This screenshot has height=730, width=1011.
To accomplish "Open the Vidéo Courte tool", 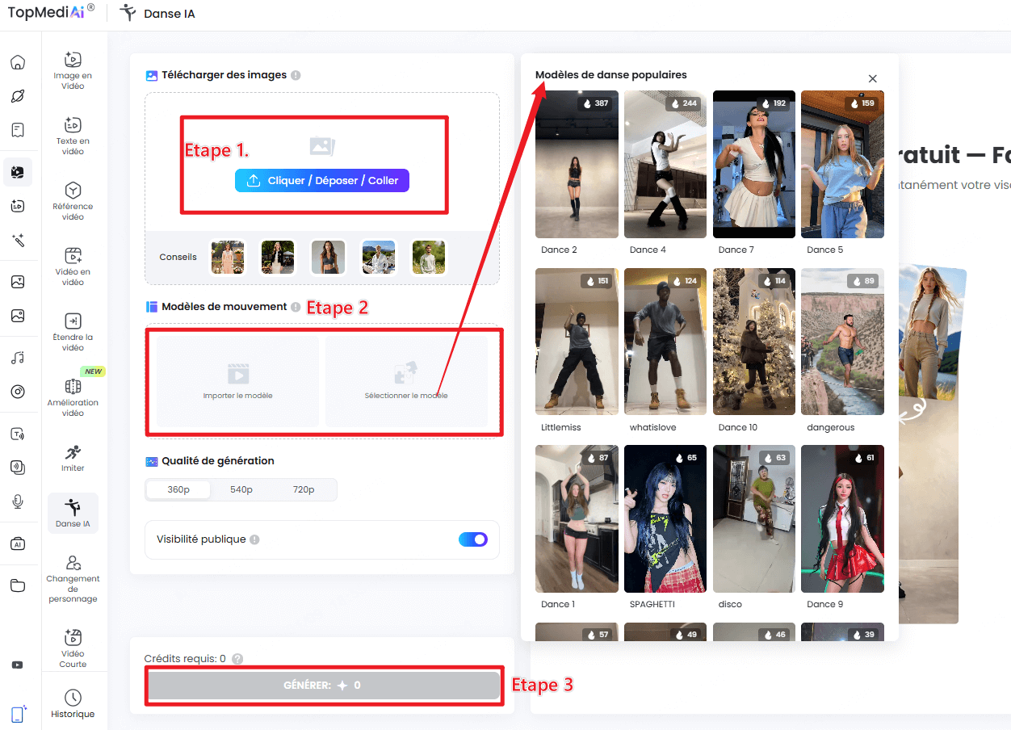I will 73,646.
